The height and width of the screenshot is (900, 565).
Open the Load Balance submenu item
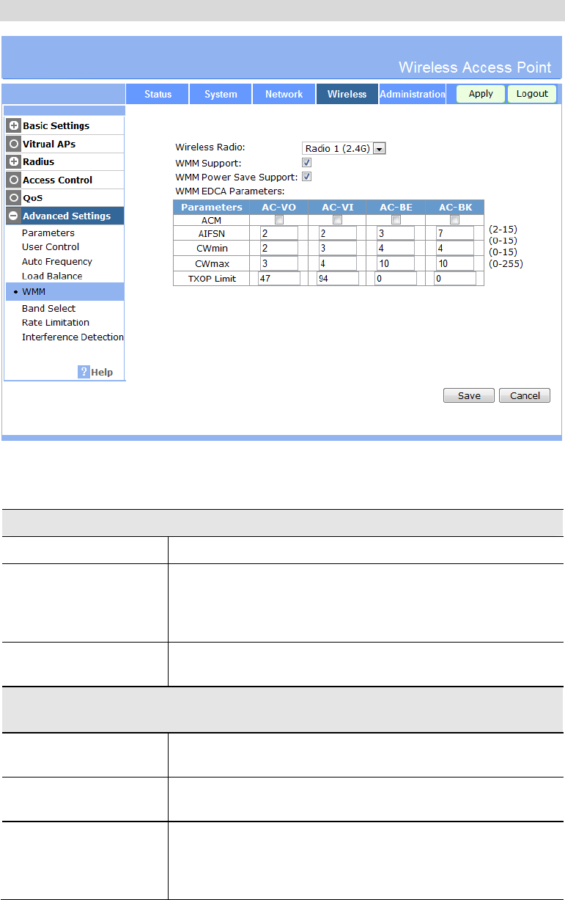(x=52, y=276)
